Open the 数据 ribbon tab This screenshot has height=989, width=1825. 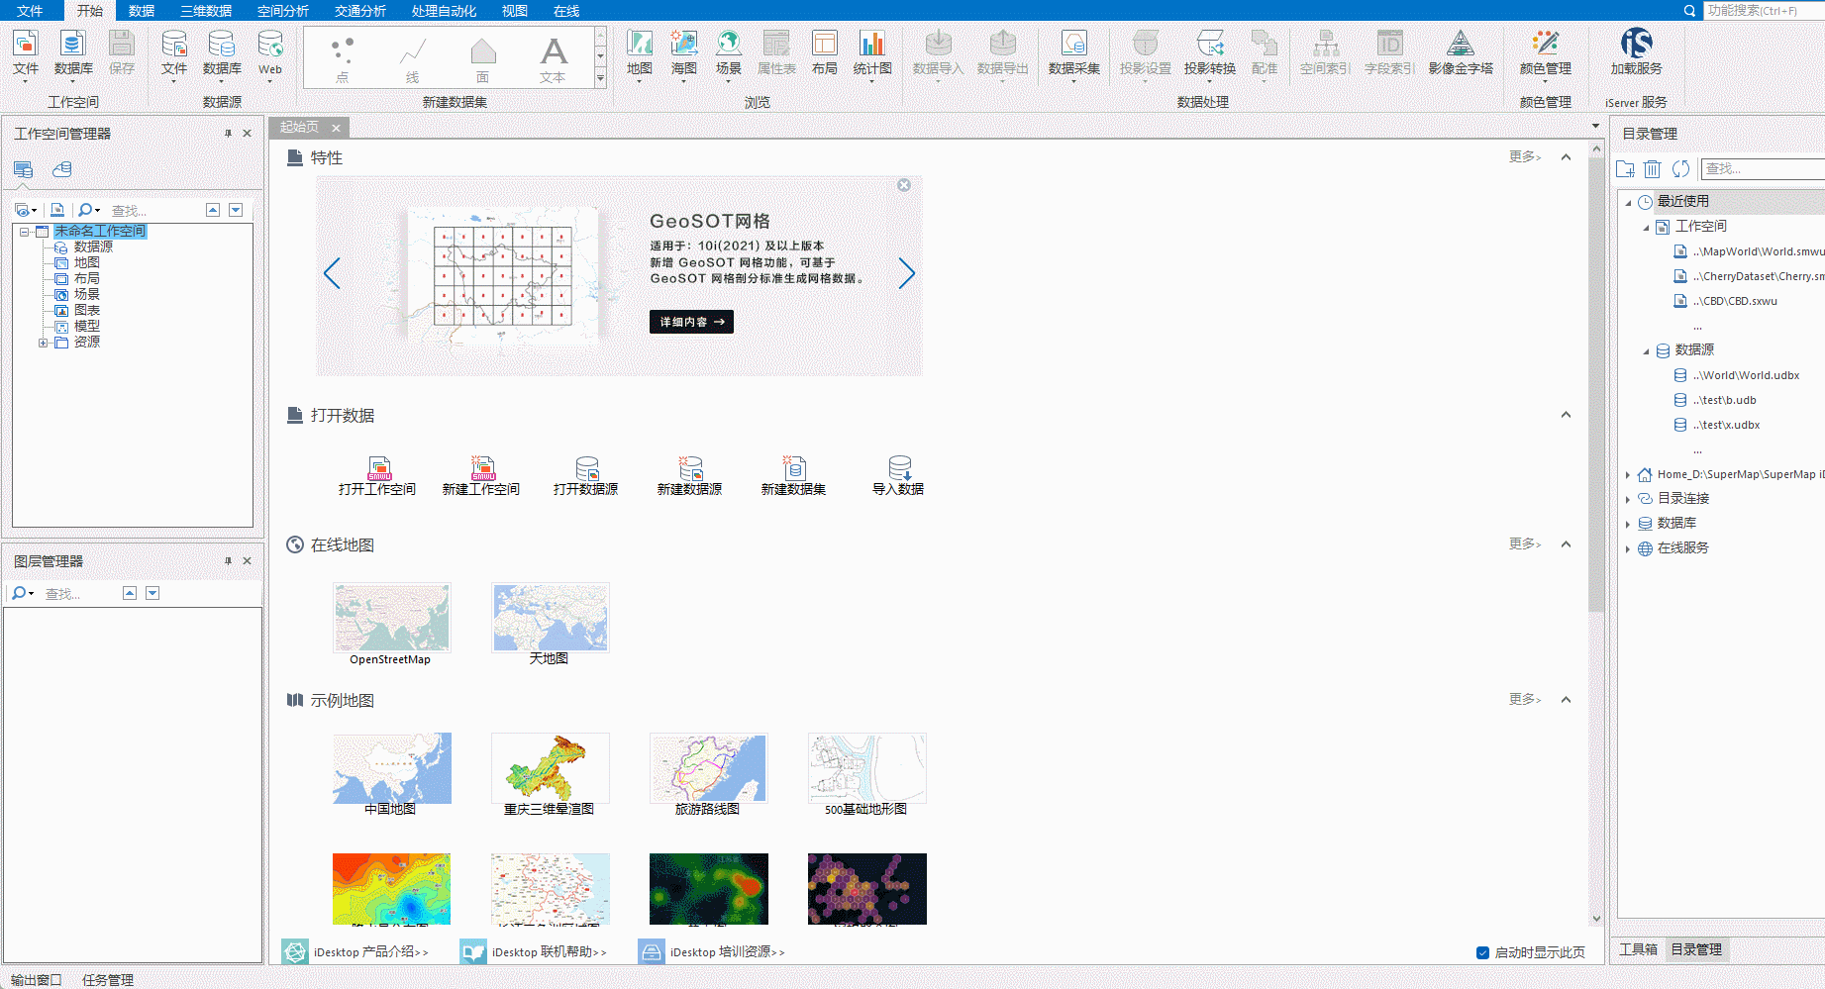(142, 11)
